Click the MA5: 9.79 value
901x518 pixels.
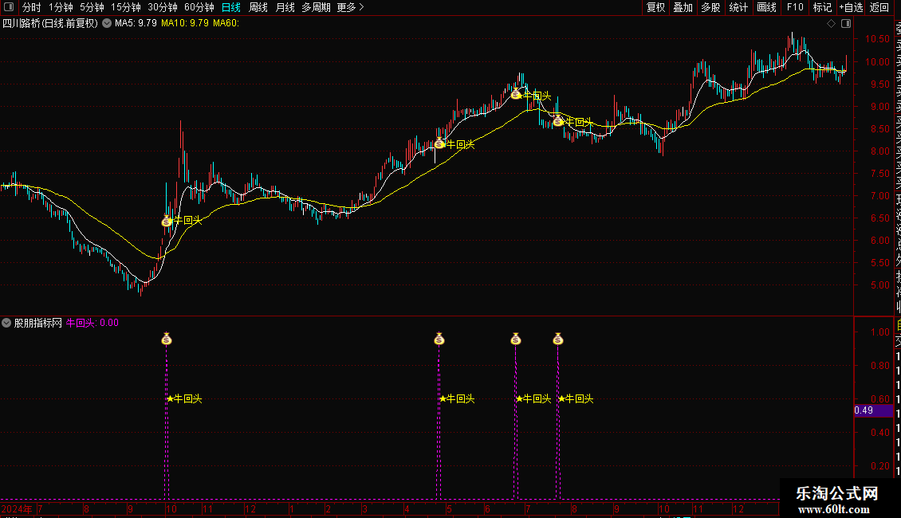[x=136, y=23]
